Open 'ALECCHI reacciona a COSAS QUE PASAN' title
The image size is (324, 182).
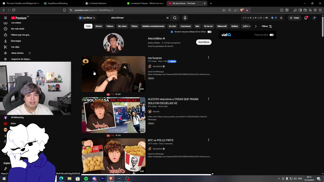coord(173,101)
